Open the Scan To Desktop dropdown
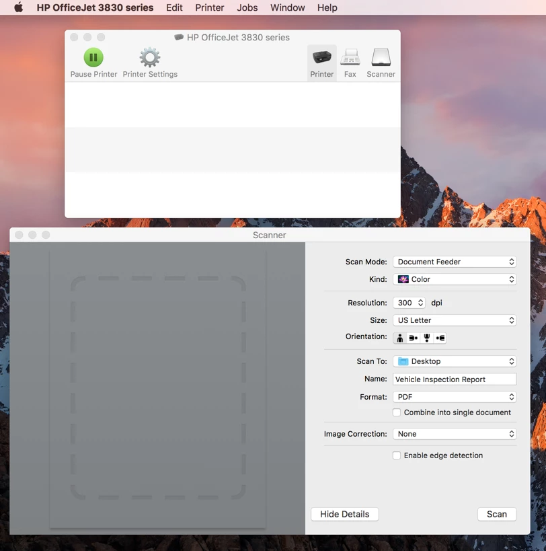The width and height of the screenshot is (546, 551). (x=455, y=361)
